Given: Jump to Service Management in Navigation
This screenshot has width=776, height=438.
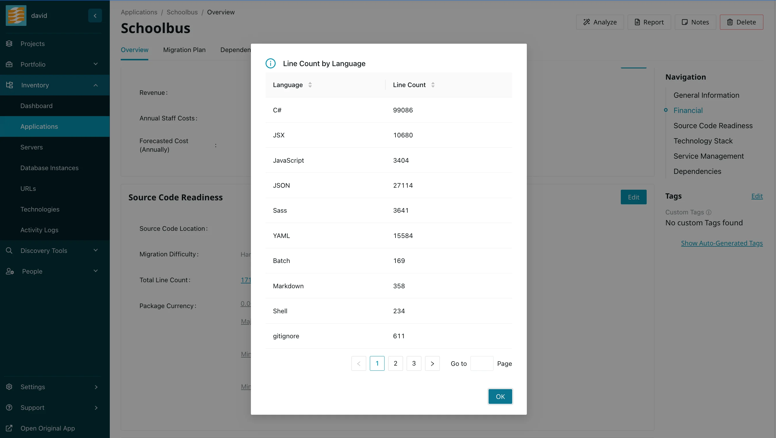Looking at the screenshot, I should pos(708,156).
